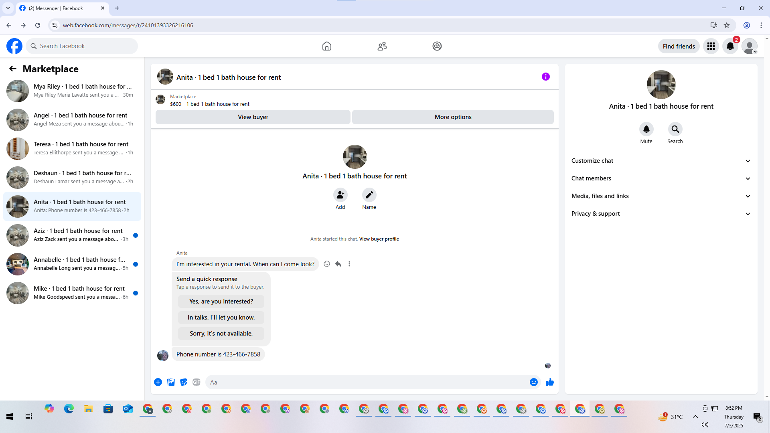Open File Explorer from the taskbar

[x=88, y=409]
